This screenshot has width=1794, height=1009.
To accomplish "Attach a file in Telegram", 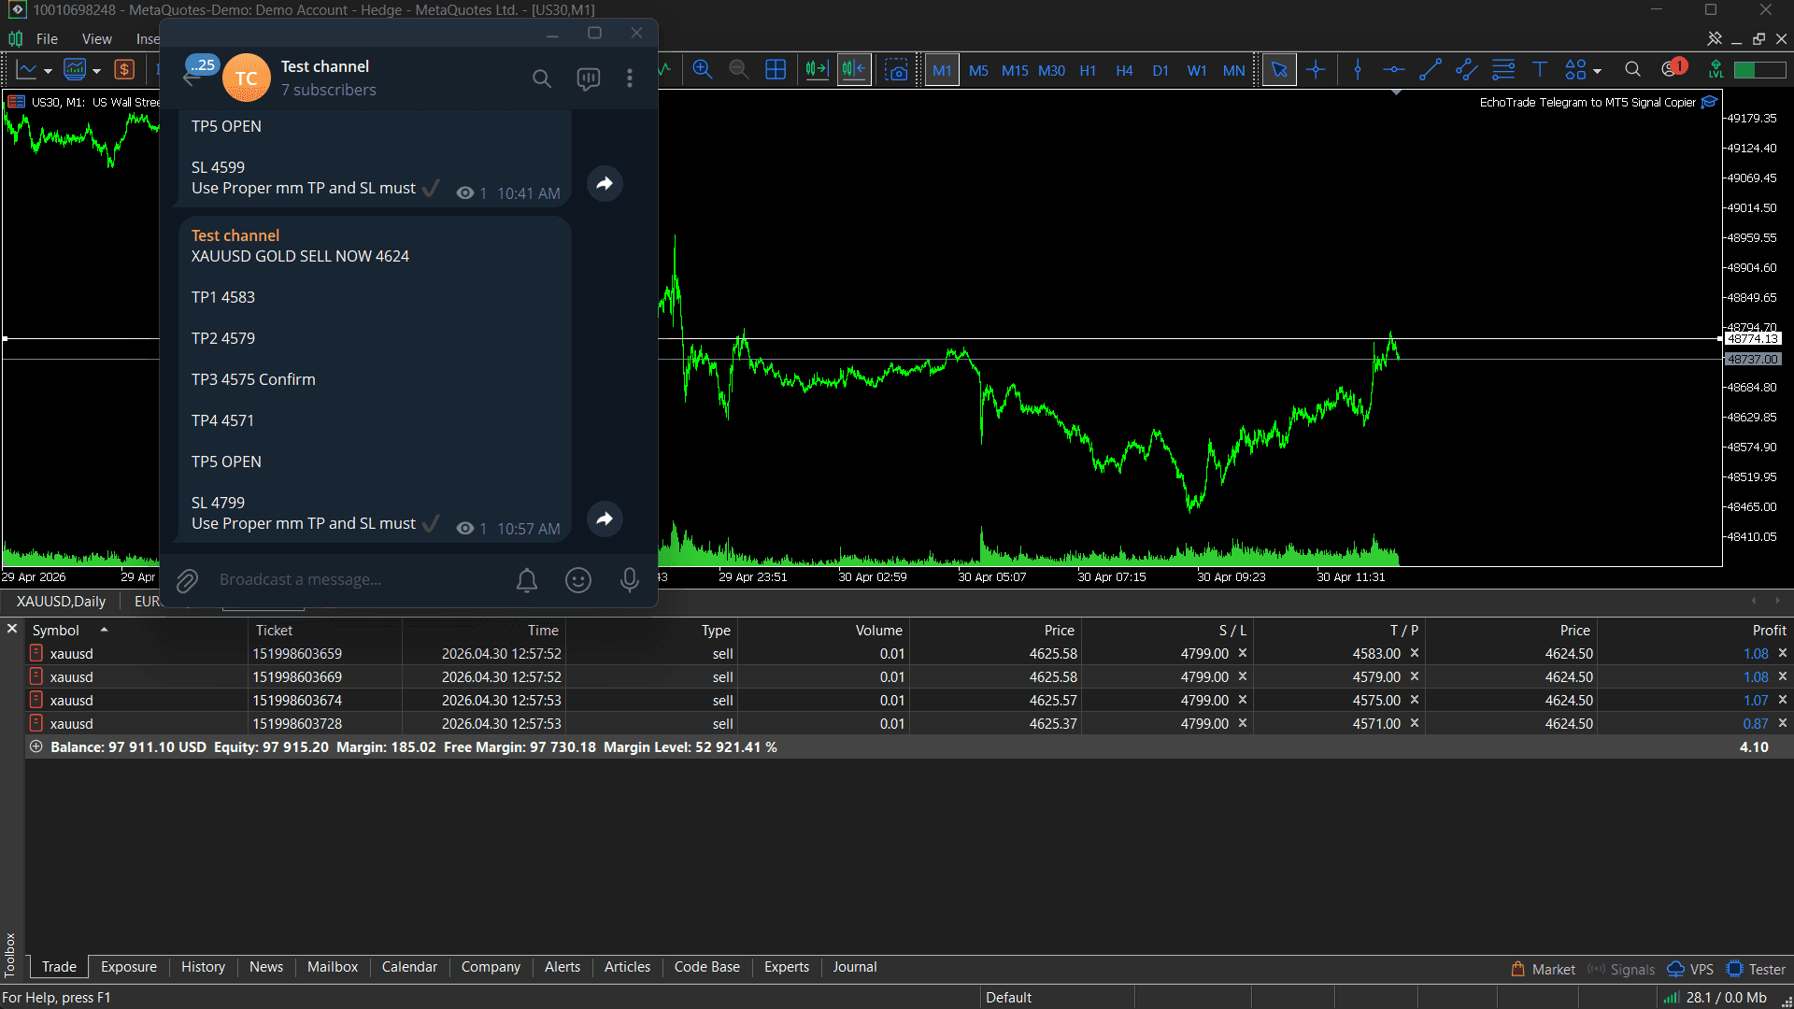I will 188,580.
